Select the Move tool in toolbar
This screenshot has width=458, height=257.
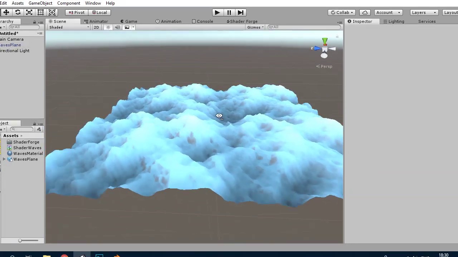(x=6, y=12)
